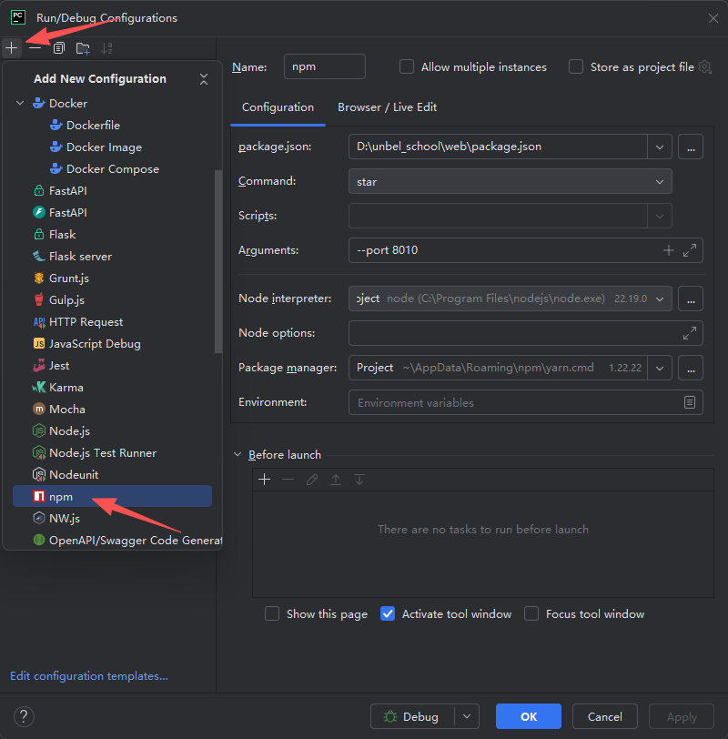This screenshot has height=739, width=728.
Task: Open the Node interpreter dropdown
Action: coord(660,299)
